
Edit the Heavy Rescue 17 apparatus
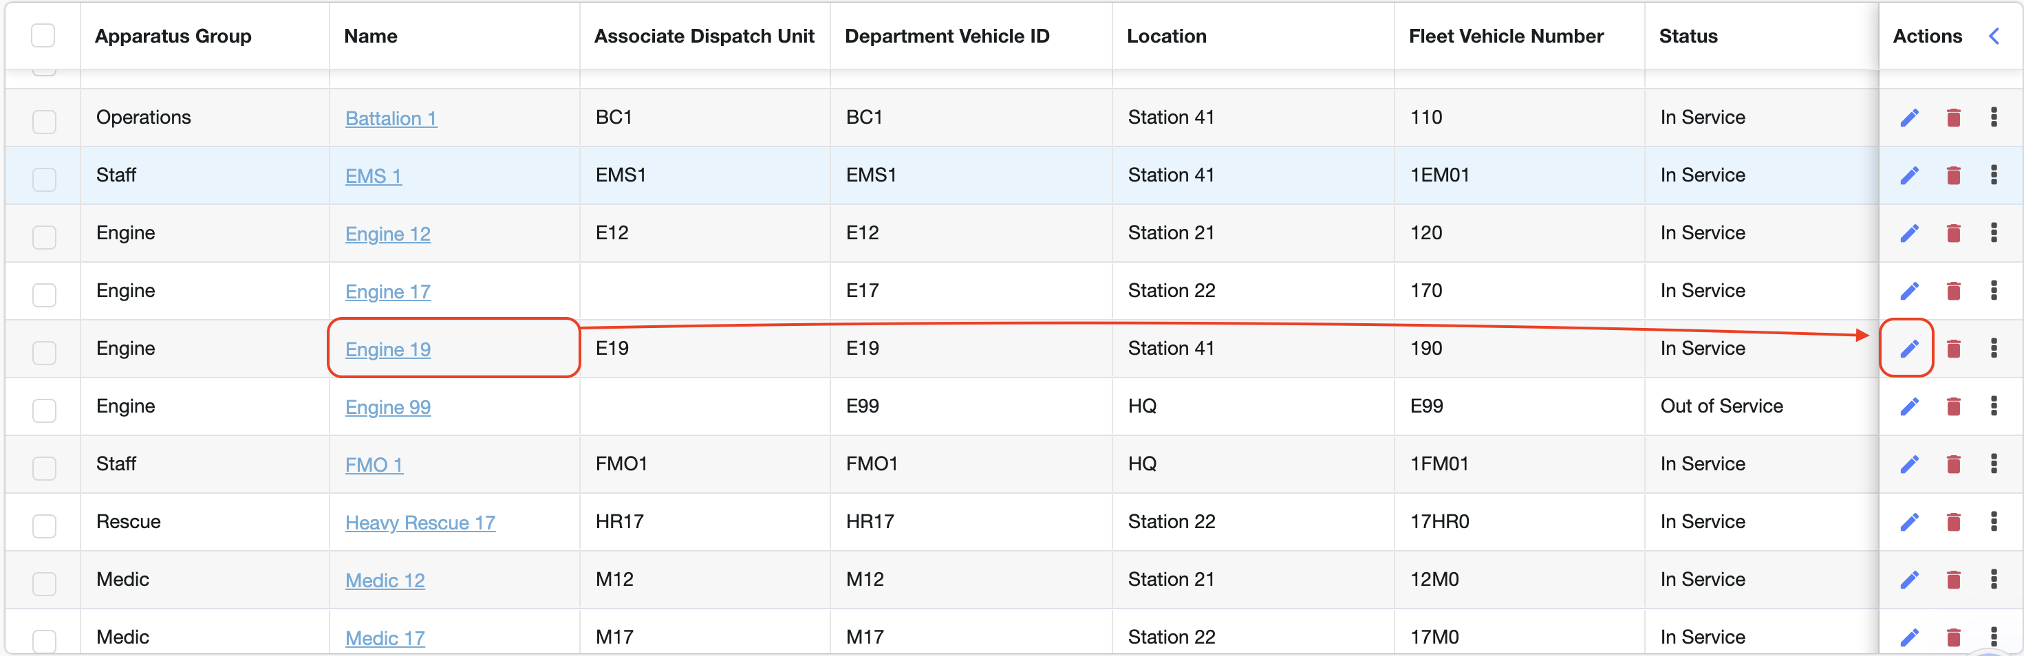[1909, 522]
